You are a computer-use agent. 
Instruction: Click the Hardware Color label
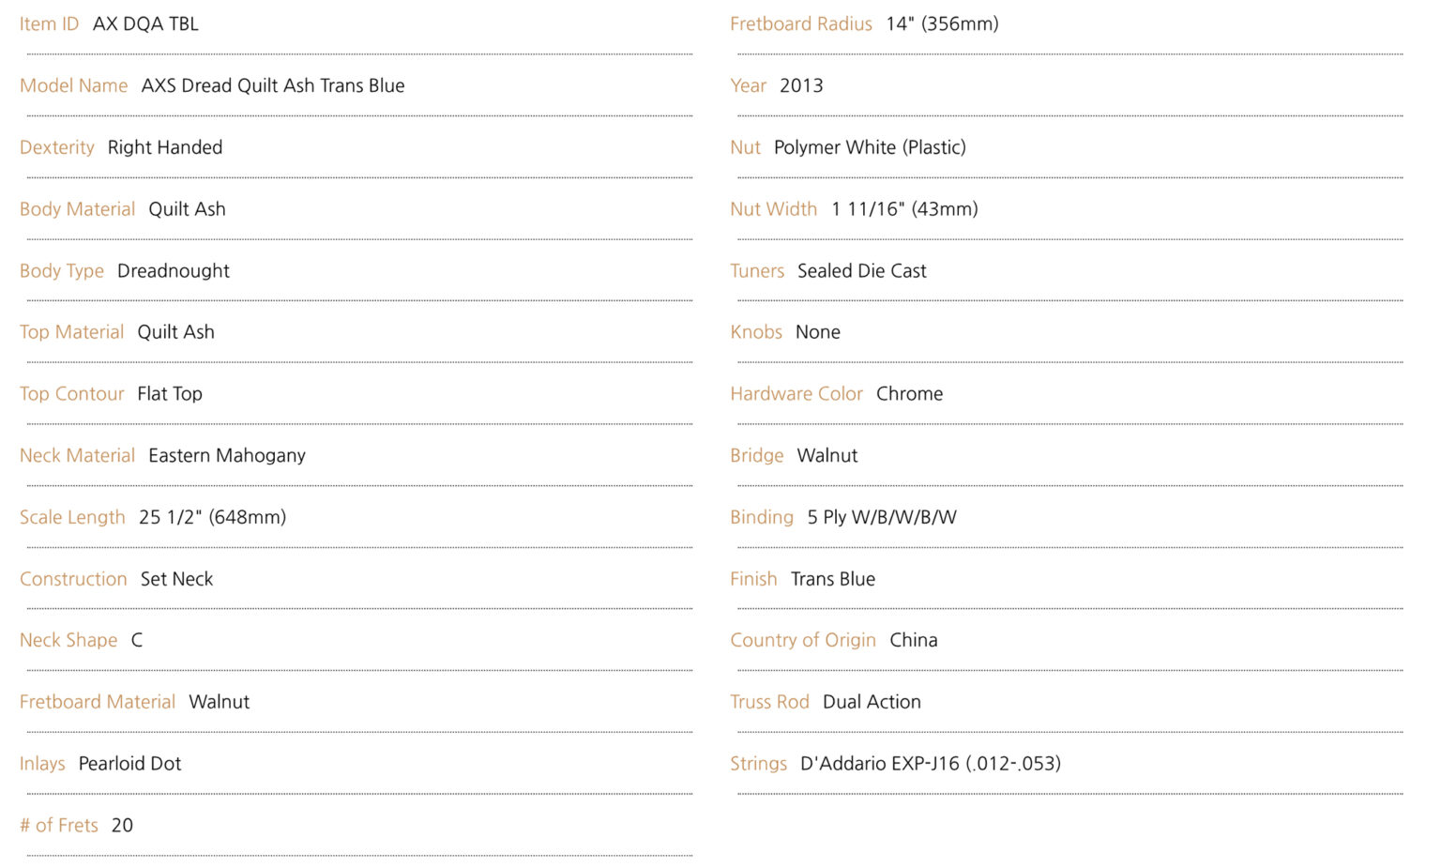pos(796,394)
